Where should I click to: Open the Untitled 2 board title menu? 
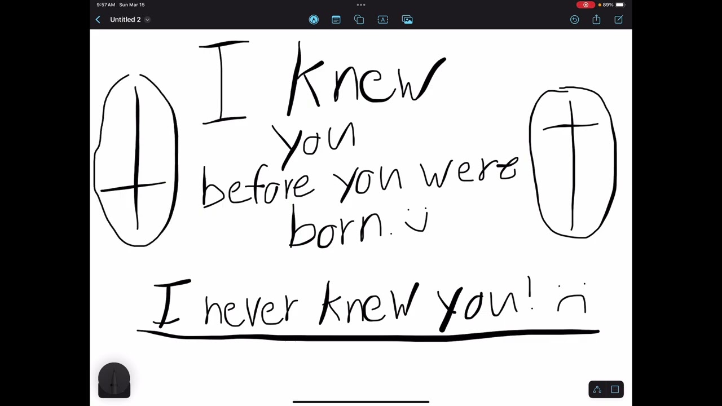[x=130, y=20]
